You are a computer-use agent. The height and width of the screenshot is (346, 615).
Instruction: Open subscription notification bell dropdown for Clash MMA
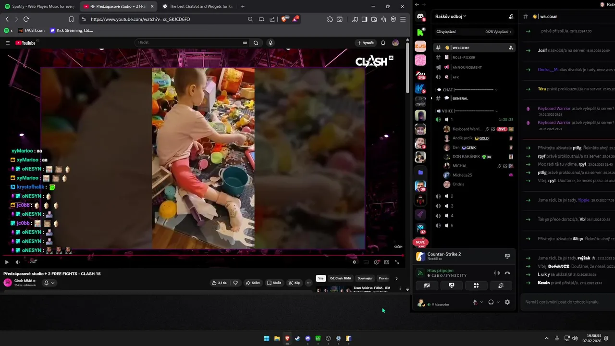pos(49,283)
